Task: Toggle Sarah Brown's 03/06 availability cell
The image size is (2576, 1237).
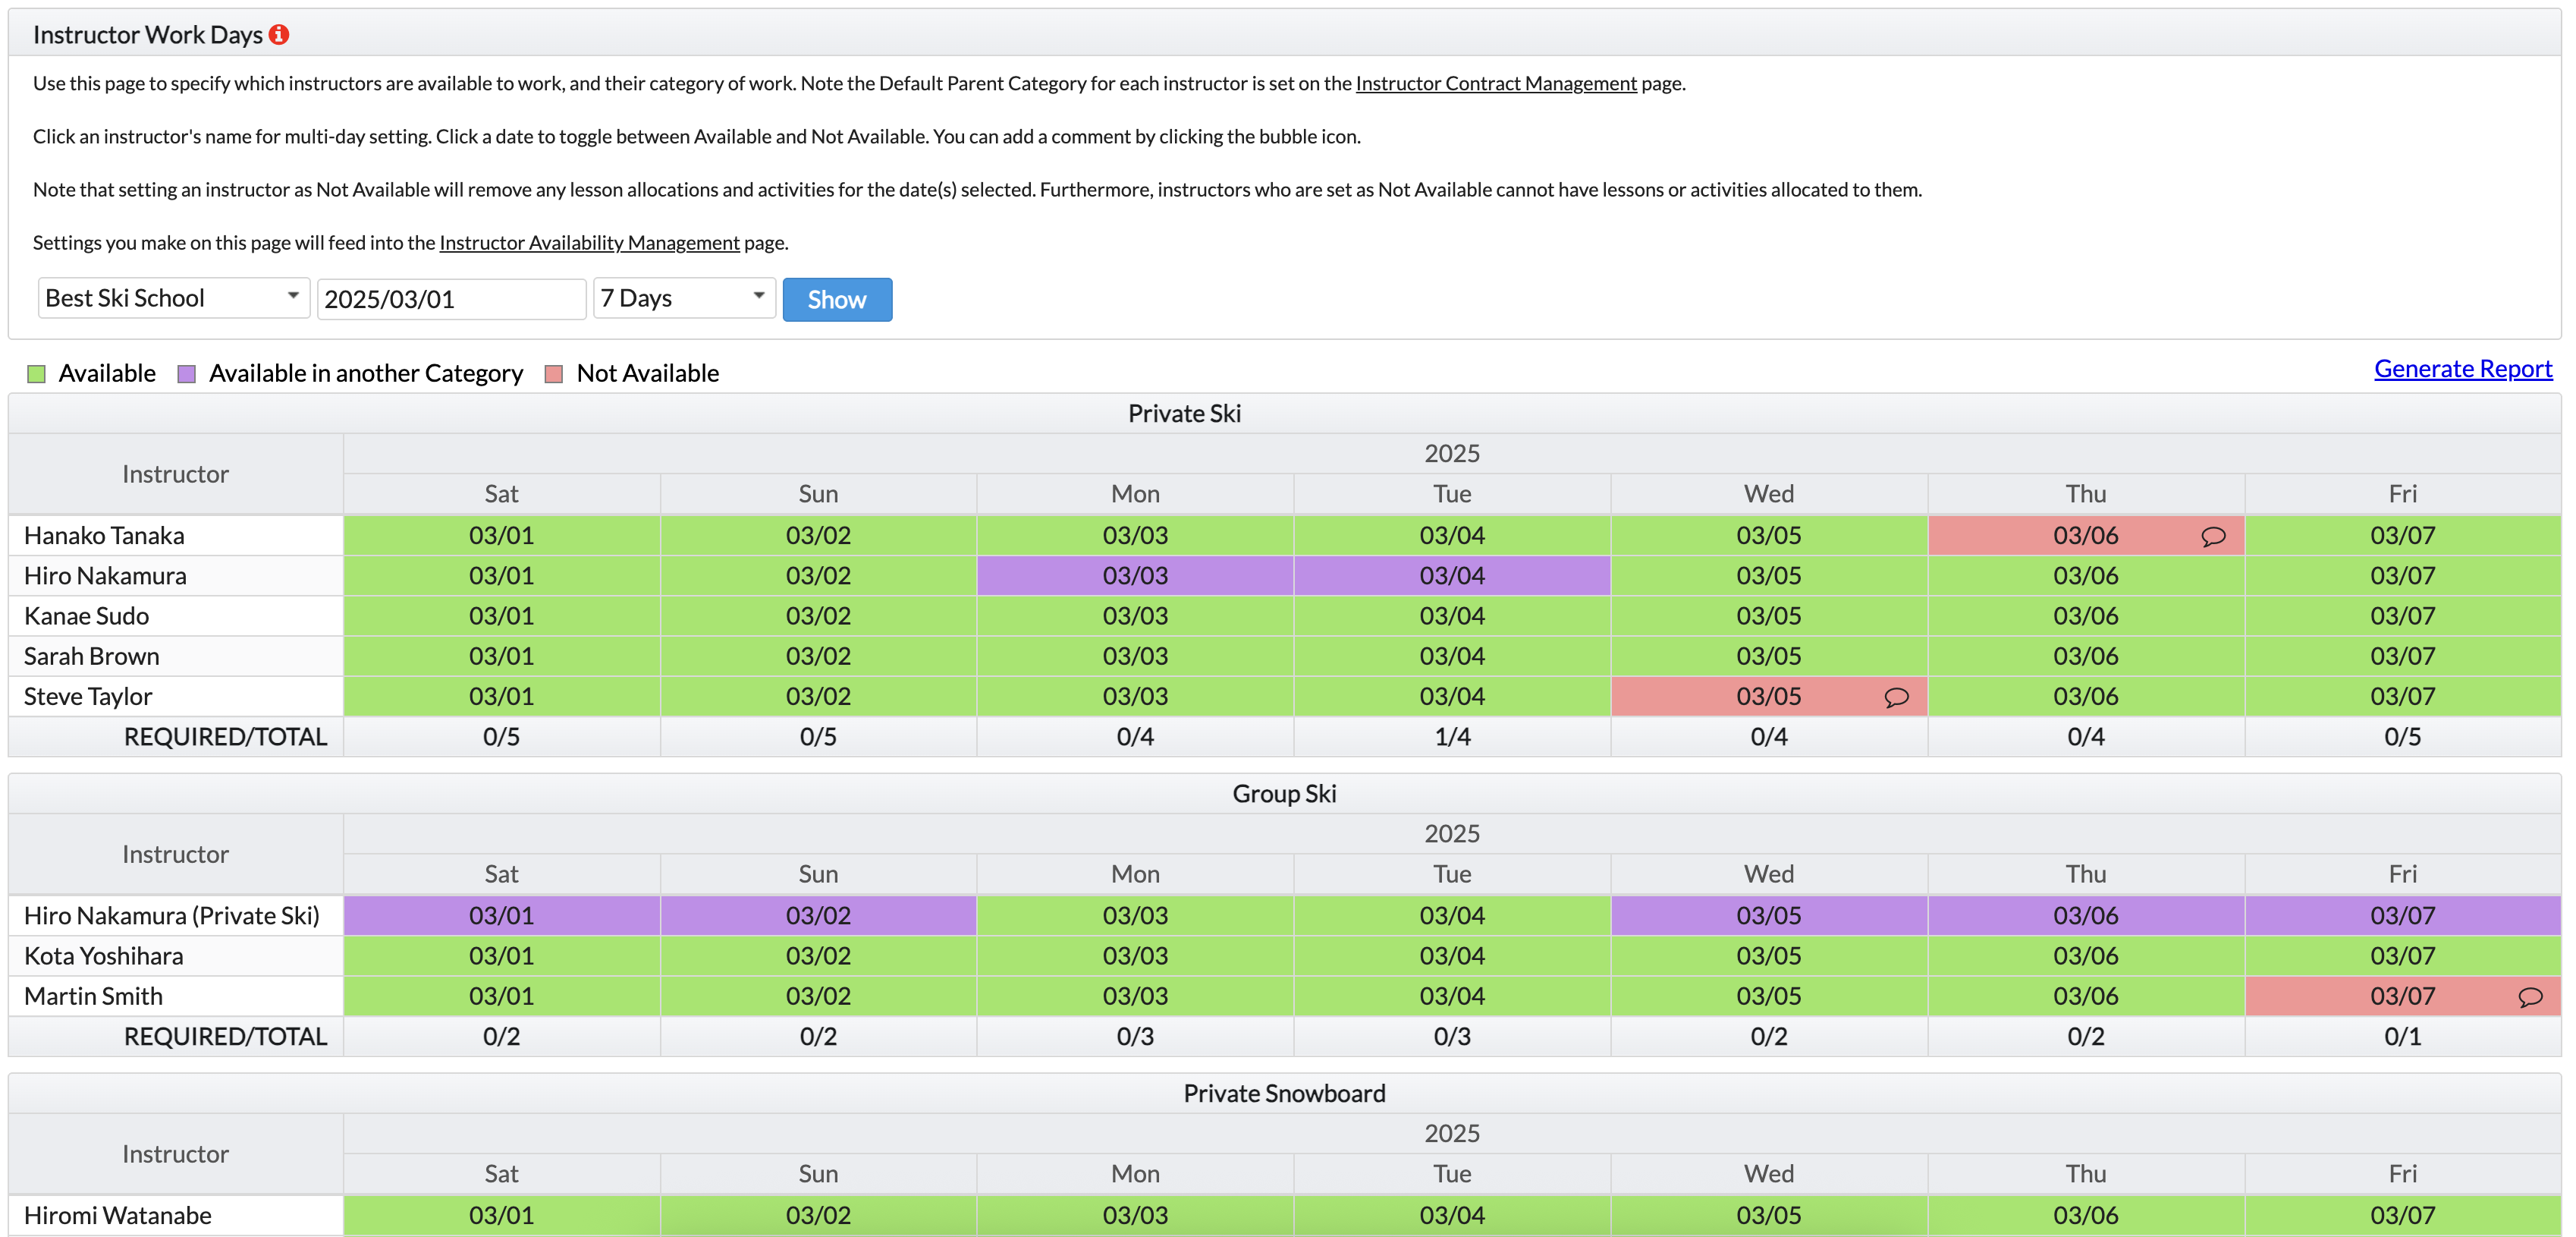Action: (2085, 656)
